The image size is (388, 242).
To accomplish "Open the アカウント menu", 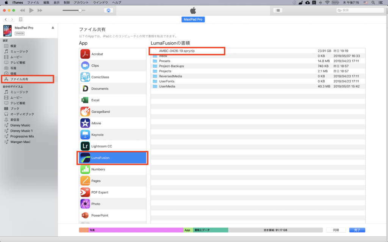I will point(81,3).
